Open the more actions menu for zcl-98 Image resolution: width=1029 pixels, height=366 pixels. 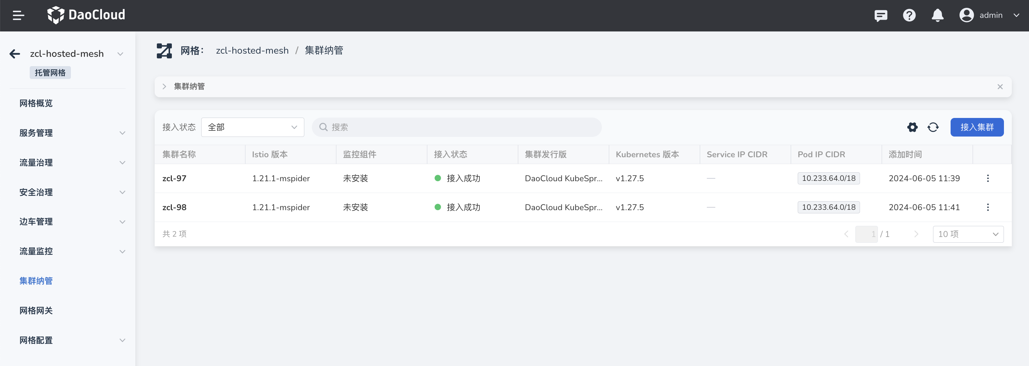[x=987, y=207]
